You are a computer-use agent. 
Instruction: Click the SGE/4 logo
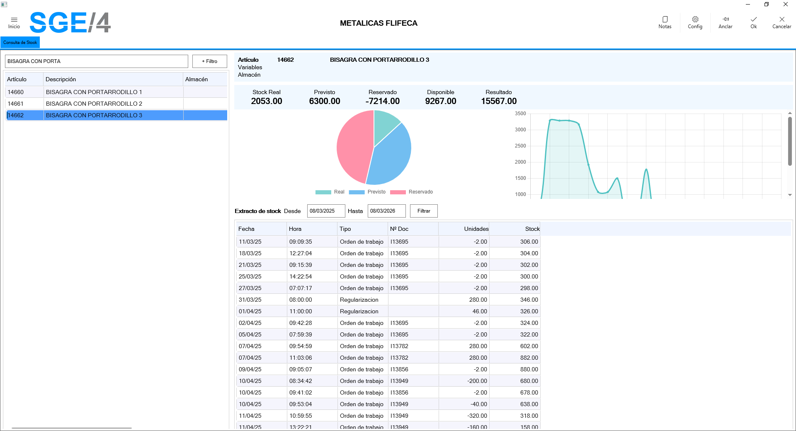70,22
